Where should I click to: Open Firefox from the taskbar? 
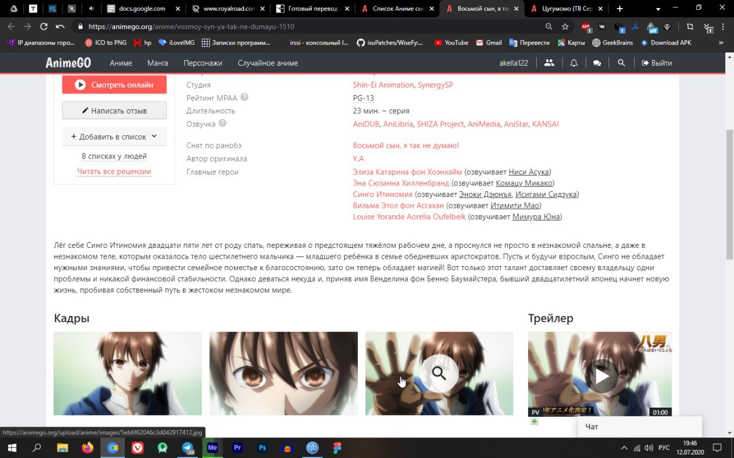click(x=87, y=448)
